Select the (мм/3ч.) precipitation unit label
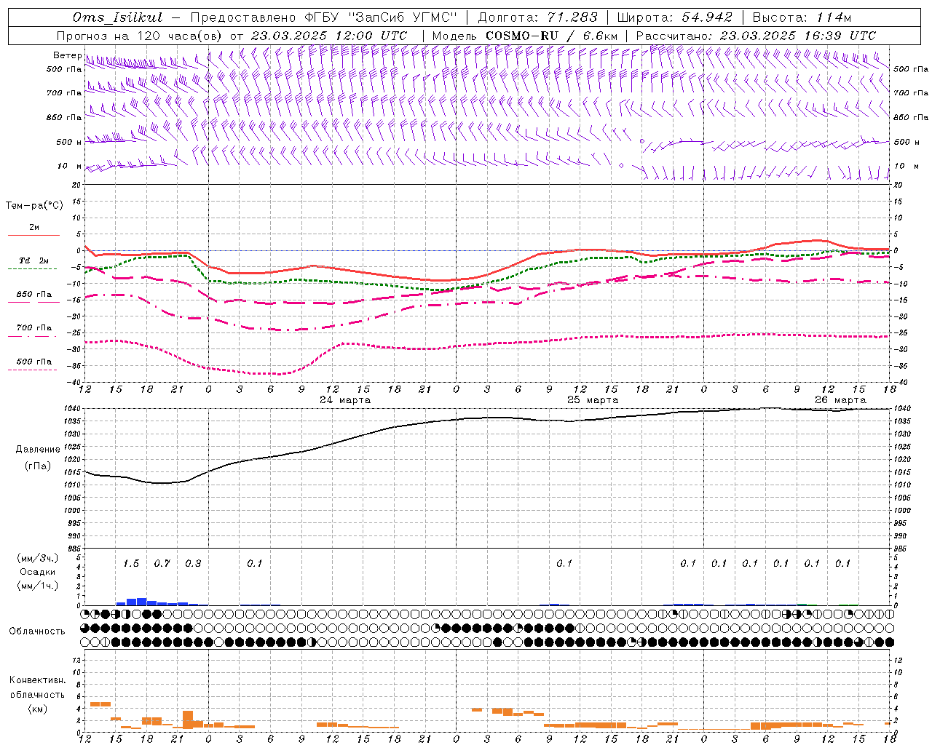 (x=37, y=558)
